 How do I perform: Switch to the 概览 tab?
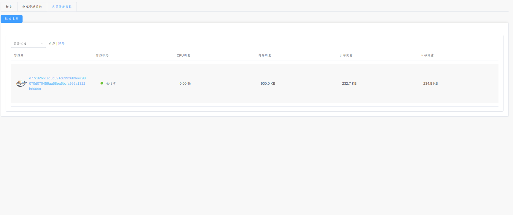click(x=9, y=7)
